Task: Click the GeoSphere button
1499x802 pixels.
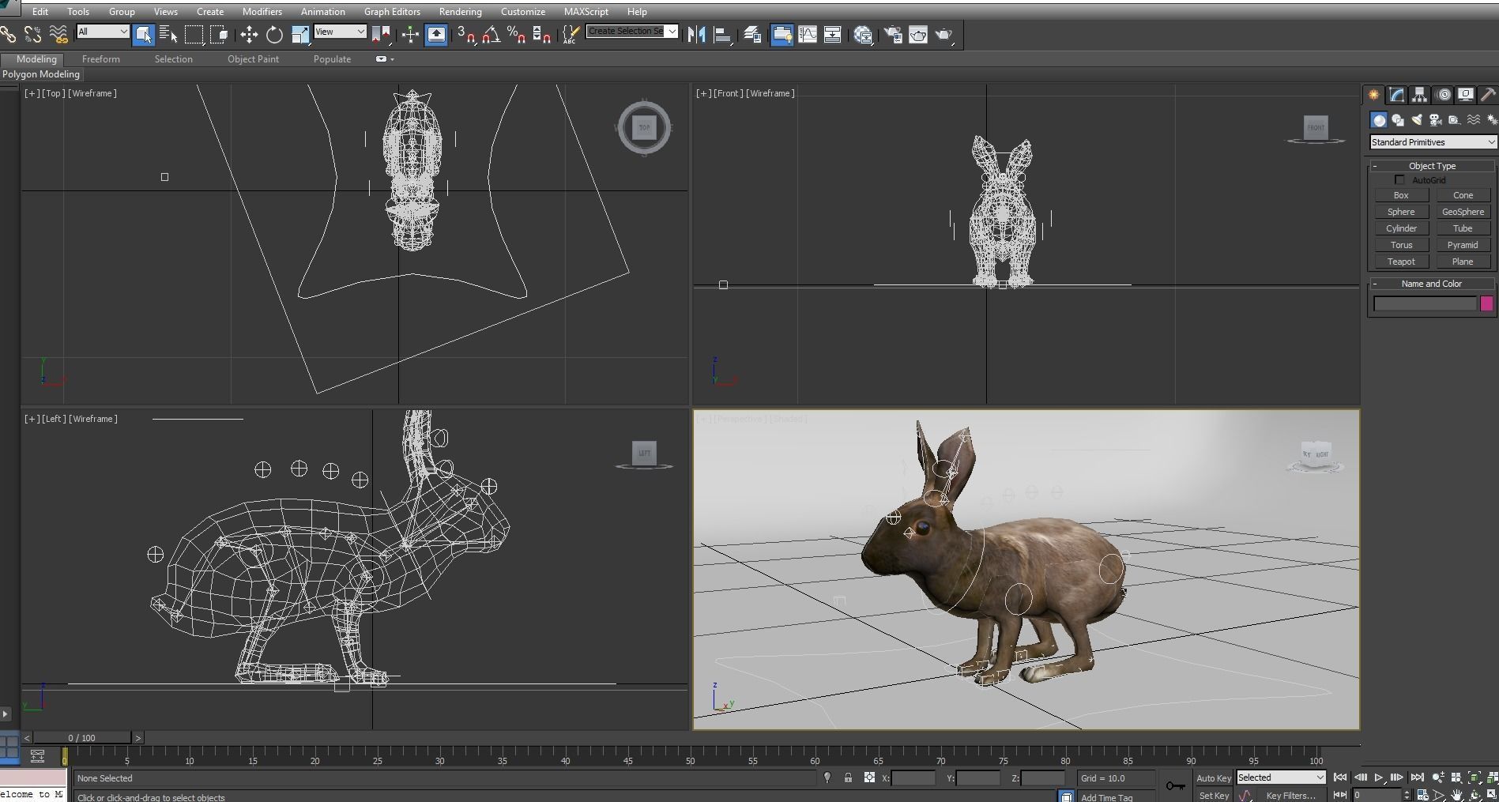Action: tap(1463, 212)
